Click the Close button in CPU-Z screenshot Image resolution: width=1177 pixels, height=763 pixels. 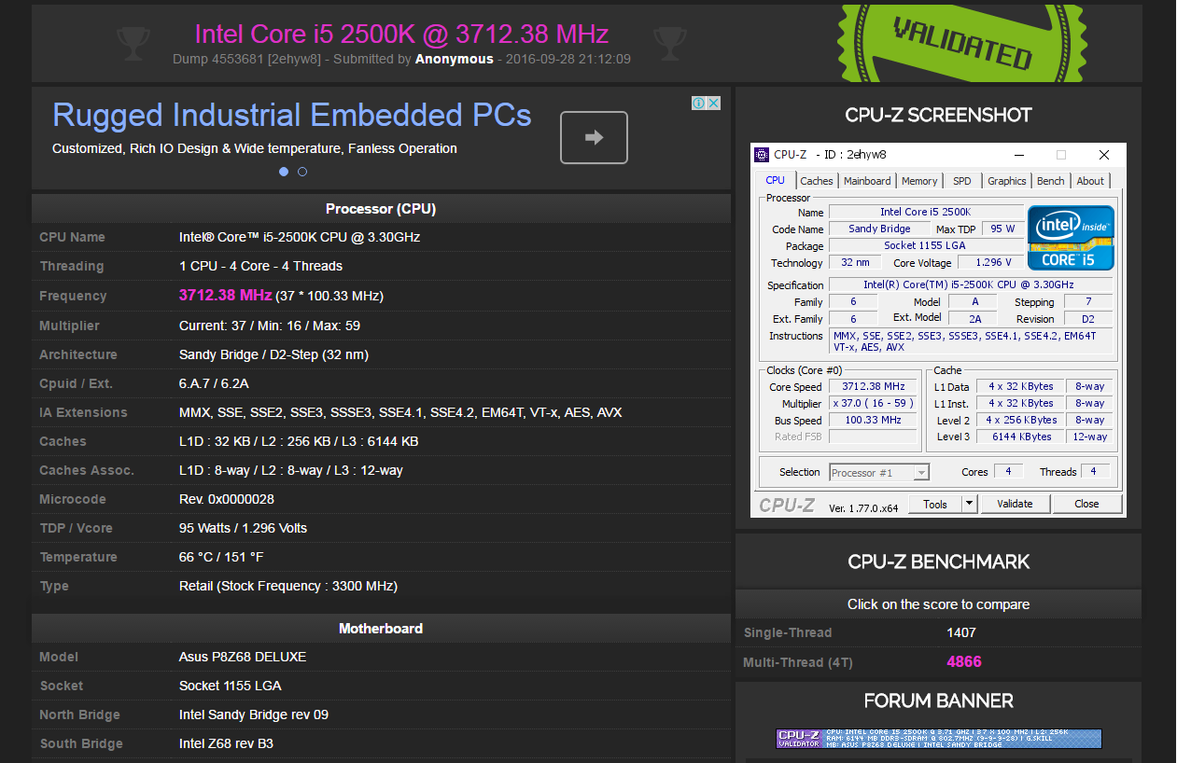[1086, 504]
